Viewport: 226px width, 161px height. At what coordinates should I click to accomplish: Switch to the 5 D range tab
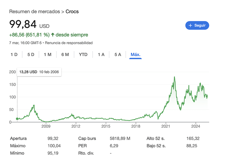click(x=31, y=55)
